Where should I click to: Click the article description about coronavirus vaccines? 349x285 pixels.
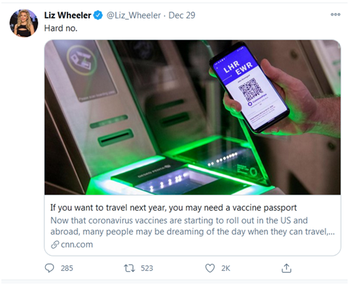(x=193, y=226)
